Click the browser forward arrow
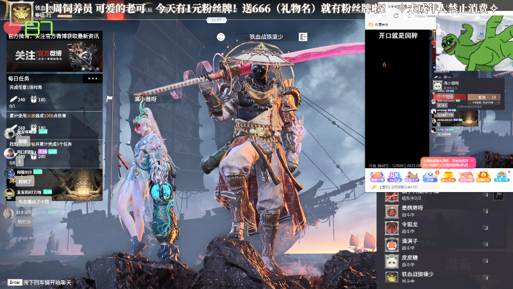This screenshot has height=289, width=513. (x=384, y=15)
